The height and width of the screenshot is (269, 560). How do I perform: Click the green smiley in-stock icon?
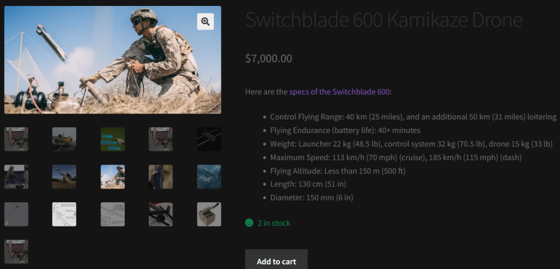[249, 223]
